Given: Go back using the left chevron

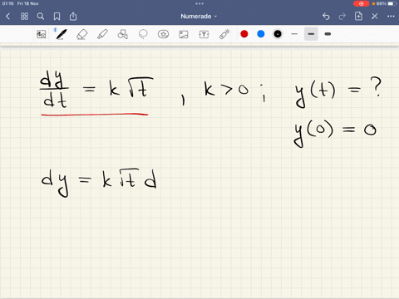Looking at the screenshot, I should click(x=7, y=17).
